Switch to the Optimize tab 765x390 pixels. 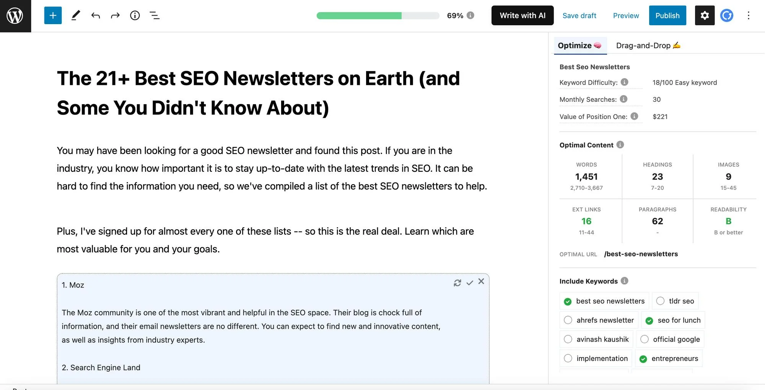[x=580, y=46]
